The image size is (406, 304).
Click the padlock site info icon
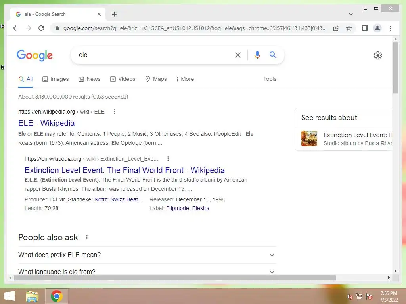tap(57, 28)
